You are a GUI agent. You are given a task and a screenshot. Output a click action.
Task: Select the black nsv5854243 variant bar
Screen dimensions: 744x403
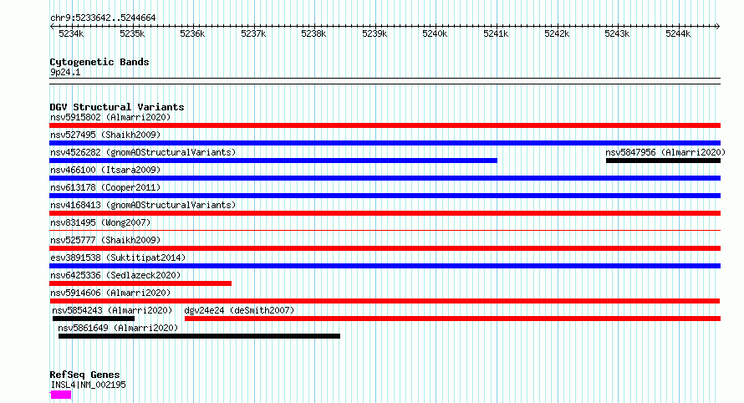pyautogui.click(x=94, y=319)
